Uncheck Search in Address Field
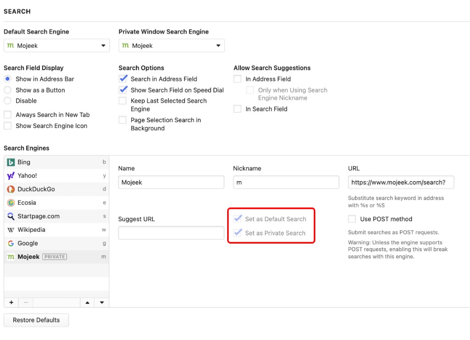 (123, 79)
